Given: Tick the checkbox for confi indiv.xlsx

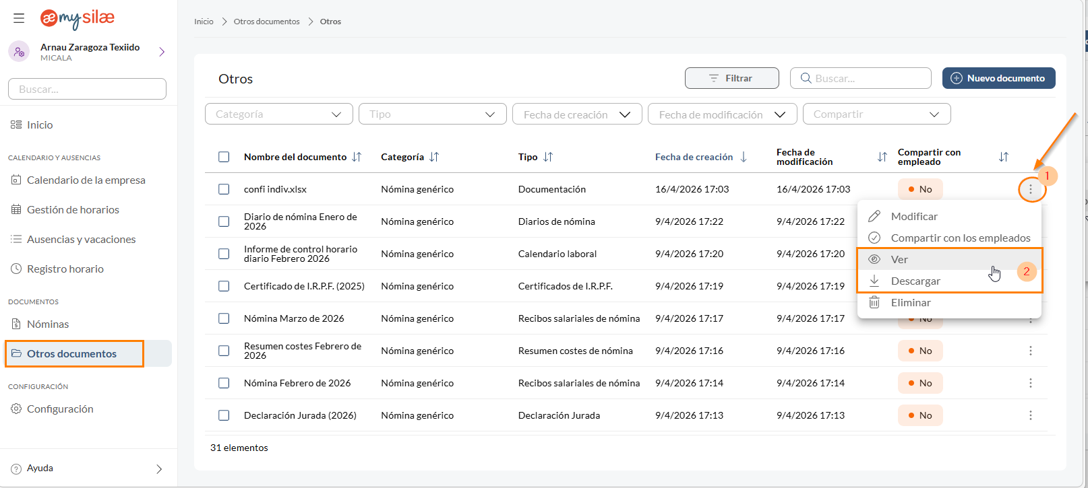Looking at the screenshot, I should point(224,189).
